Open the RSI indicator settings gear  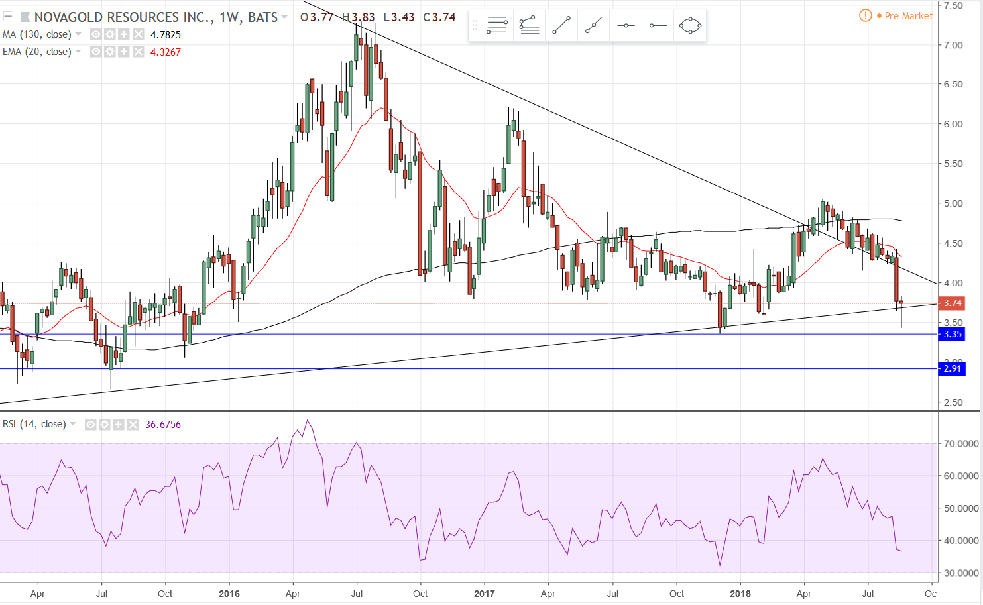(x=105, y=424)
